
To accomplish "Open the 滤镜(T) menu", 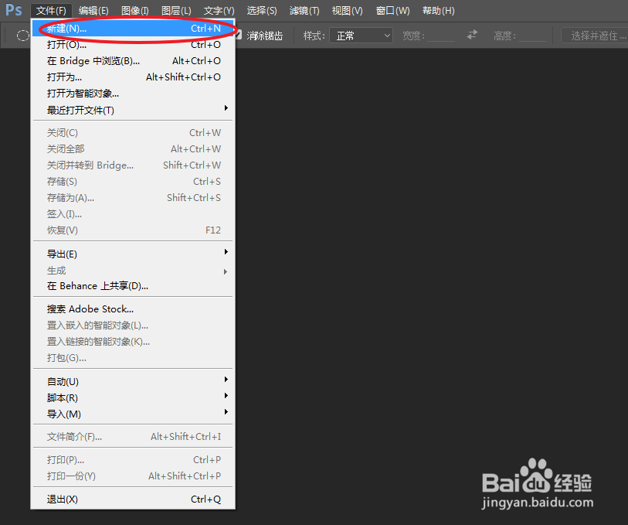I will pyautogui.click(x=304, y=10).
